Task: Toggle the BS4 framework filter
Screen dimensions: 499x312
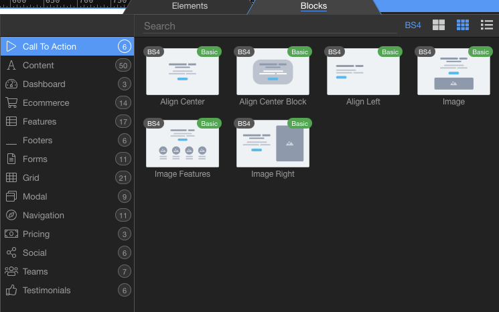Action: point(413,25)
